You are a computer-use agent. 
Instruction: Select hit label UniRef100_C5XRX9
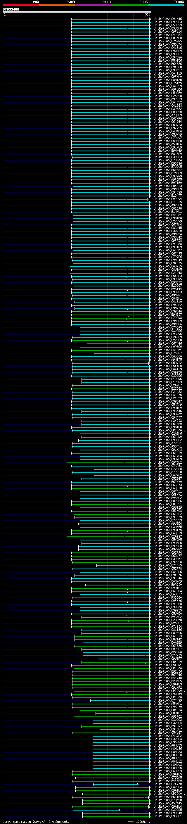pos(167,405)
